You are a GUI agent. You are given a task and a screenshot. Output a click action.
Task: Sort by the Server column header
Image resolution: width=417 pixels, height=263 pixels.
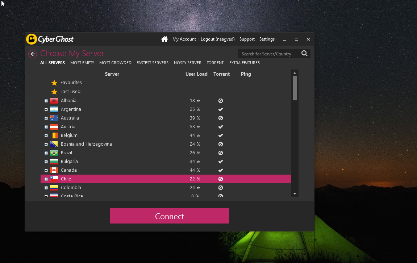pyautogui.click(x=112, y=74)
